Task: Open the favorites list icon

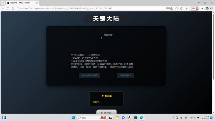Action: 187,8
